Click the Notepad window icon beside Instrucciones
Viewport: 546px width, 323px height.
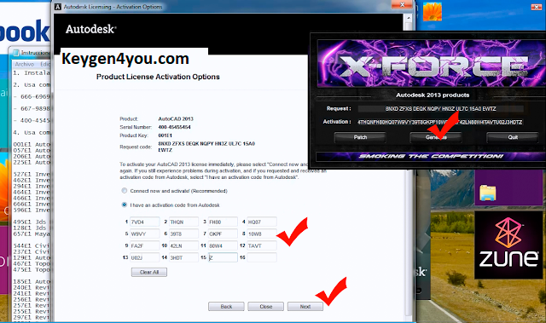[16, 53]
